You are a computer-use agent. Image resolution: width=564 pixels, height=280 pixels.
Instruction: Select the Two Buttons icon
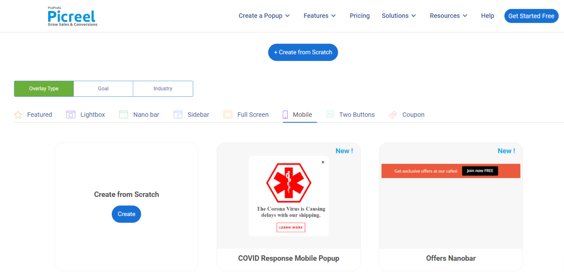pyautogui.click(x=330, y=115)
